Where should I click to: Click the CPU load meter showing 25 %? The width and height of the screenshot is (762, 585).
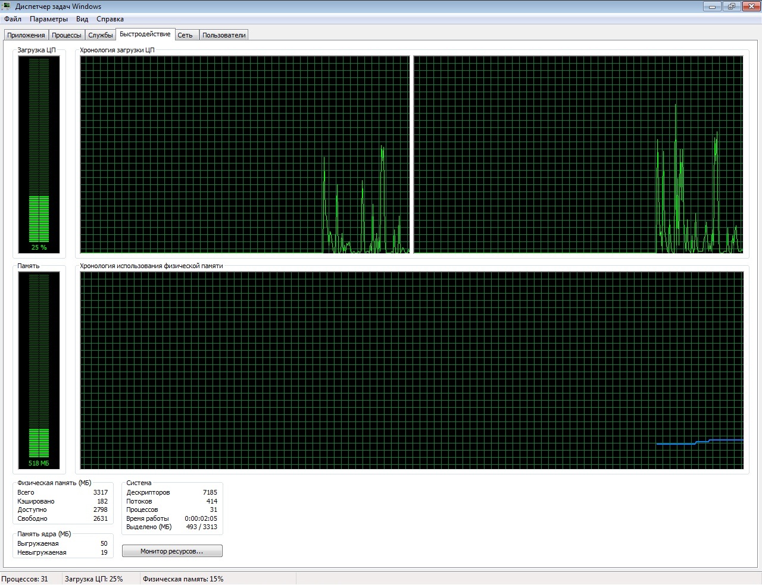(x=39, y=155)
